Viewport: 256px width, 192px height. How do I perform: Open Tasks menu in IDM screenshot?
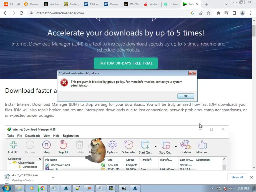pos(10,136)
